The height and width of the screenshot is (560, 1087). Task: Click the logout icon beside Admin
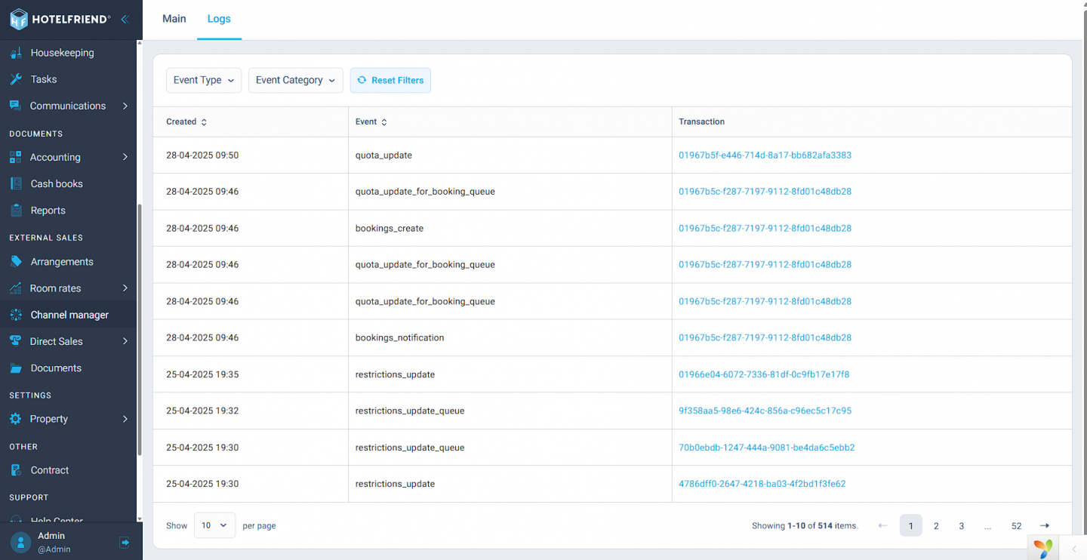(125, 542)
